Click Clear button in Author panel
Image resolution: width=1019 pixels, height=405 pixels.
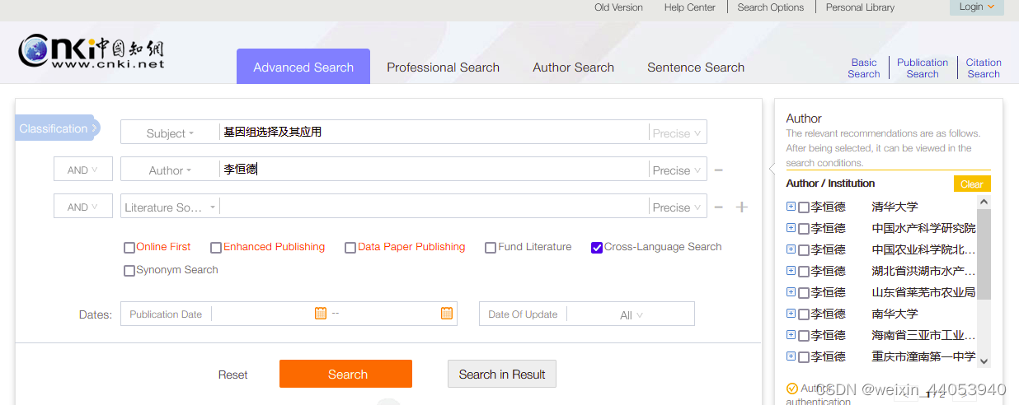pos(972,184)
